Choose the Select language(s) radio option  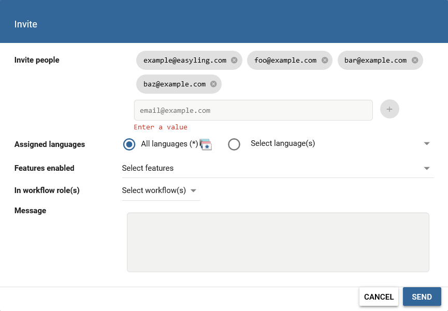pyautogui.click(x=234, y=144)
